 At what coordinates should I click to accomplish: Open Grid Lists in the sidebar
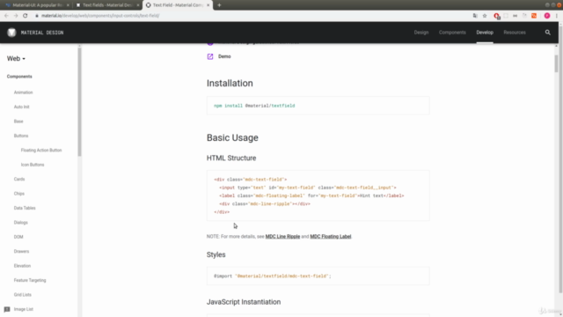pos(22,295)
